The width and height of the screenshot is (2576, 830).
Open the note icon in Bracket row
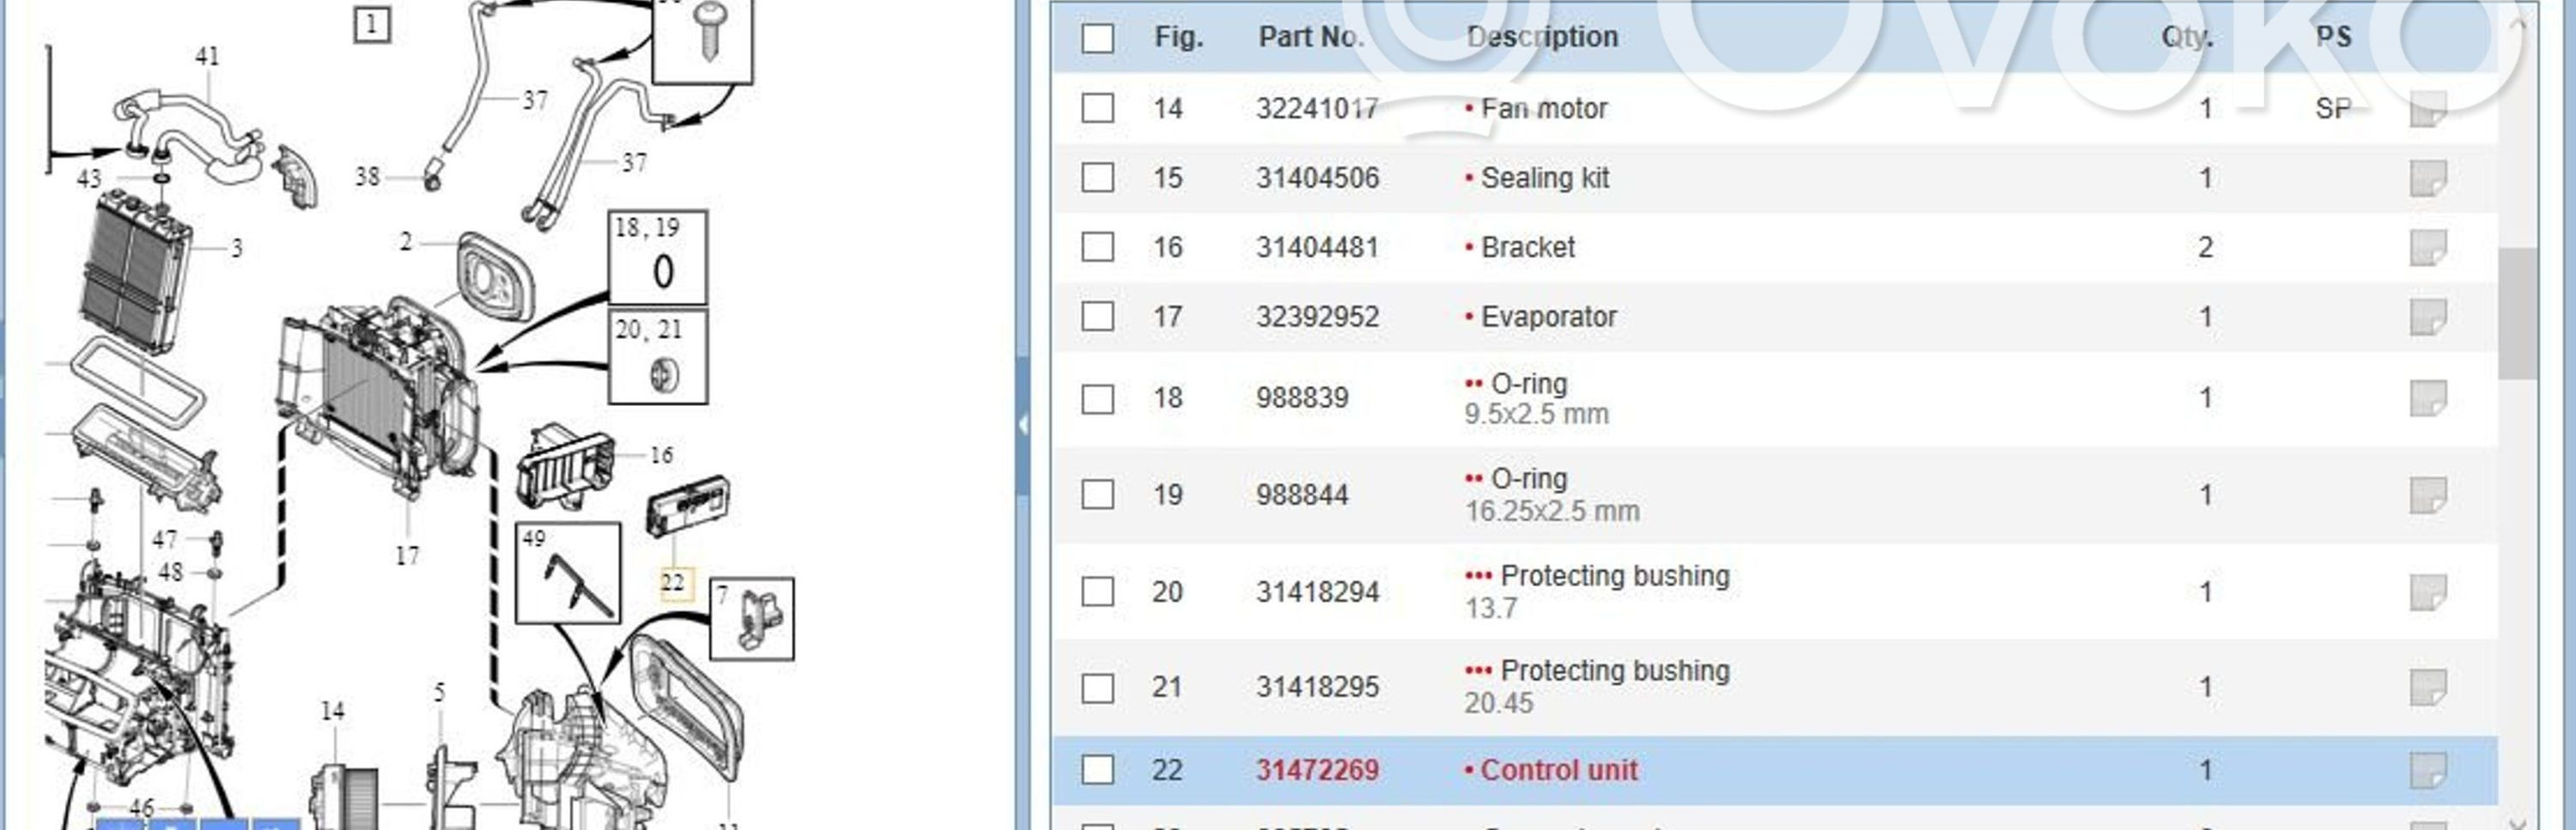[2427, 247]
